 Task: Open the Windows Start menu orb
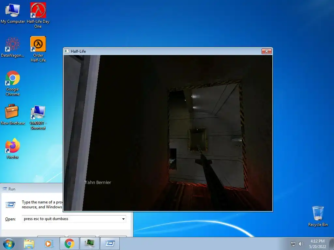click(9, 243)
